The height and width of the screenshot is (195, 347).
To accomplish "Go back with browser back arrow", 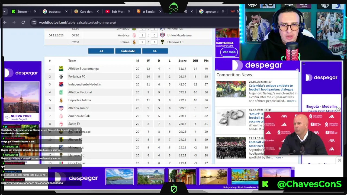I will click(x=5, y=22).
